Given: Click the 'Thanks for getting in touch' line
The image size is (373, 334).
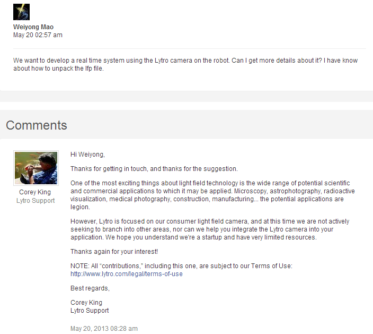Looking at the screenshot, I should (x=154, y=169).
